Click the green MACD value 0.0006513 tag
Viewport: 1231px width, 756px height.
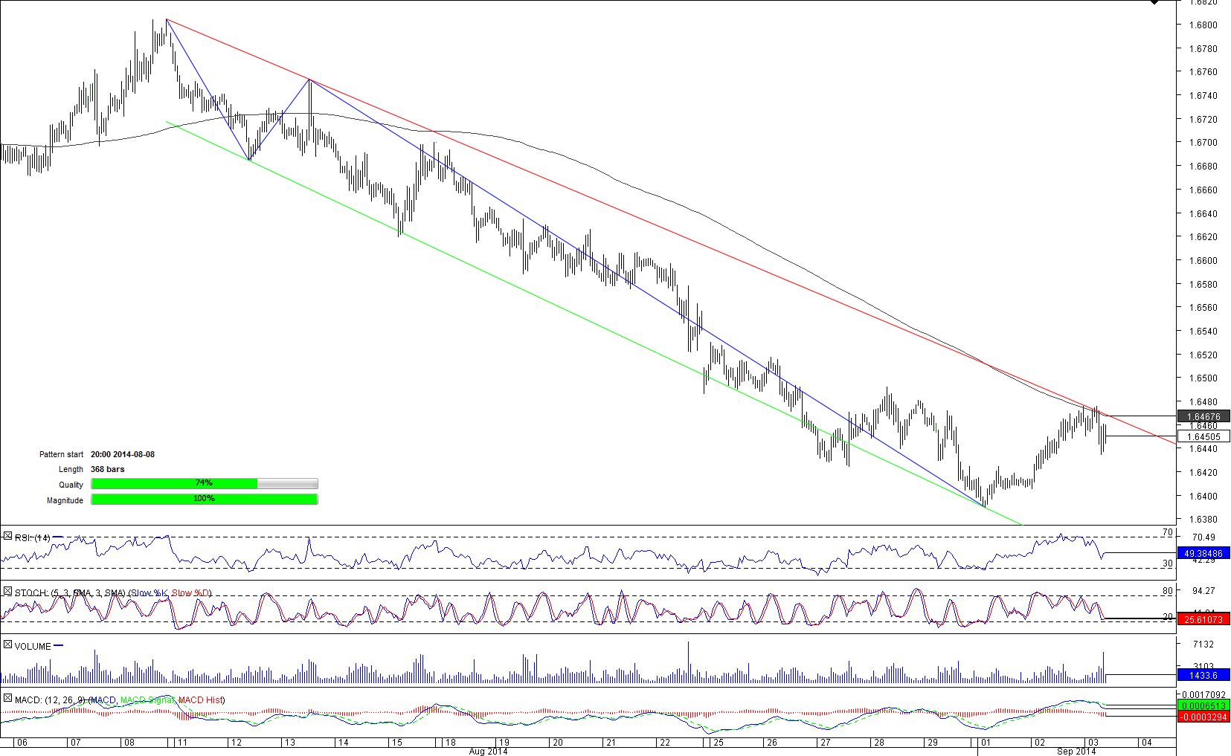pyautogui.click(x=1203, y=705)
